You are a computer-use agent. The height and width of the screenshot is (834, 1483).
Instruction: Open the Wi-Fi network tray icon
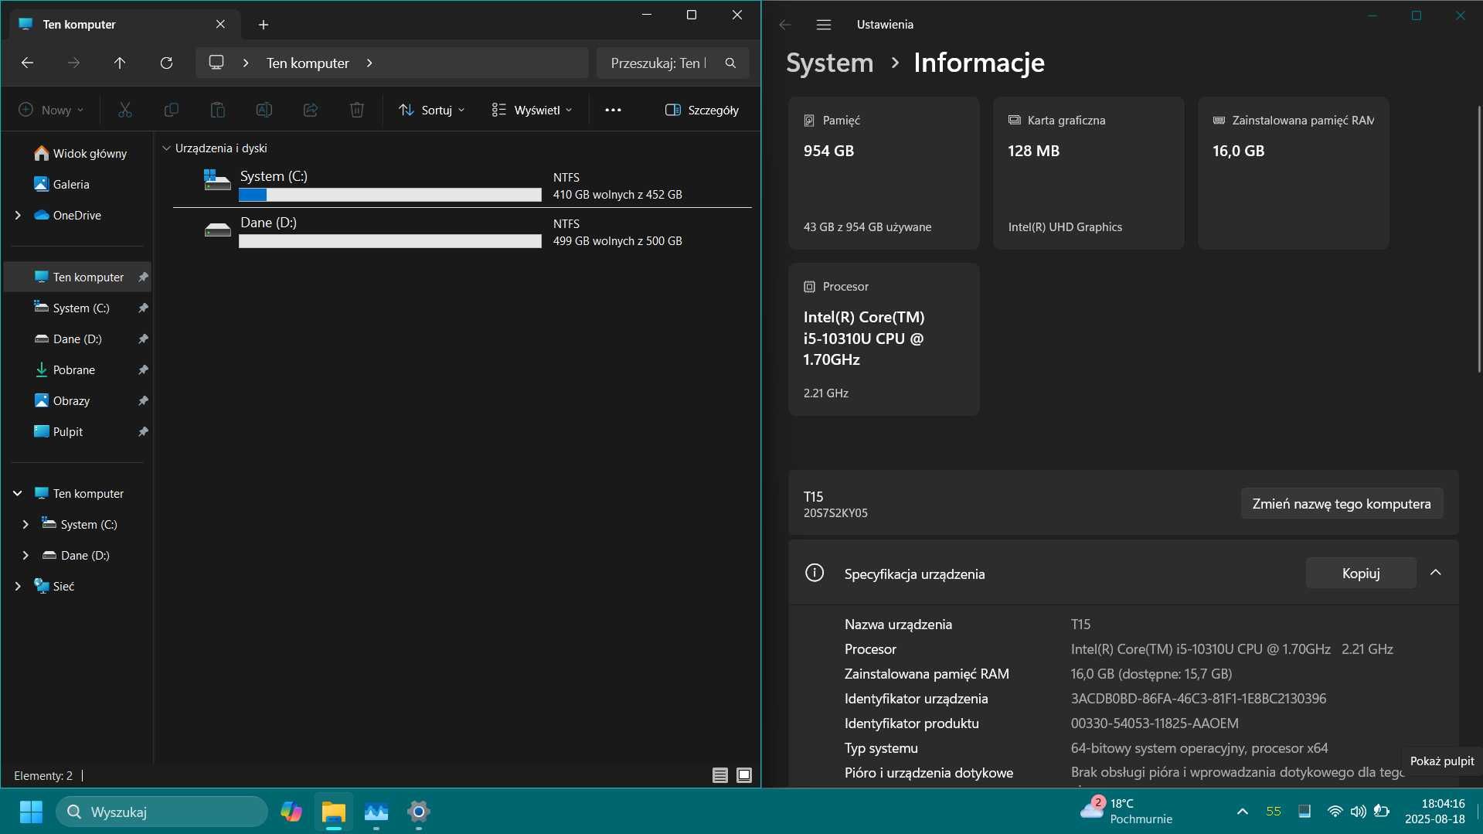click(1335, 812)
